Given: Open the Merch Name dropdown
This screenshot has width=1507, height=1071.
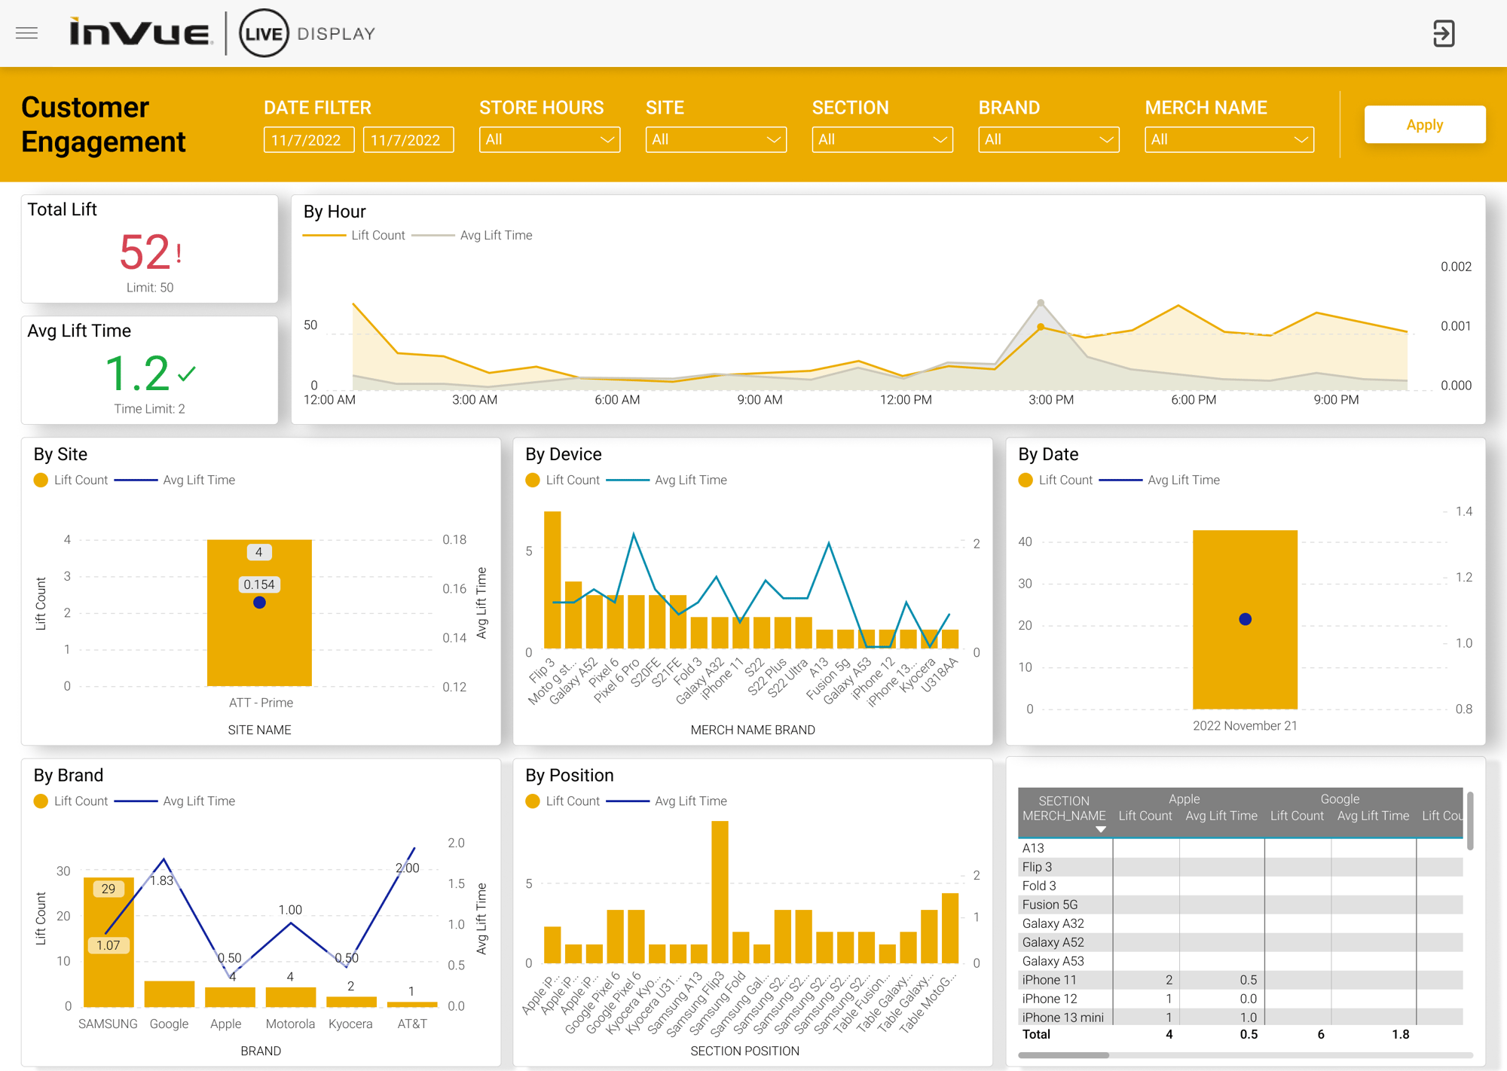Looking at the screenshot, I should [x=1229, y=139].
